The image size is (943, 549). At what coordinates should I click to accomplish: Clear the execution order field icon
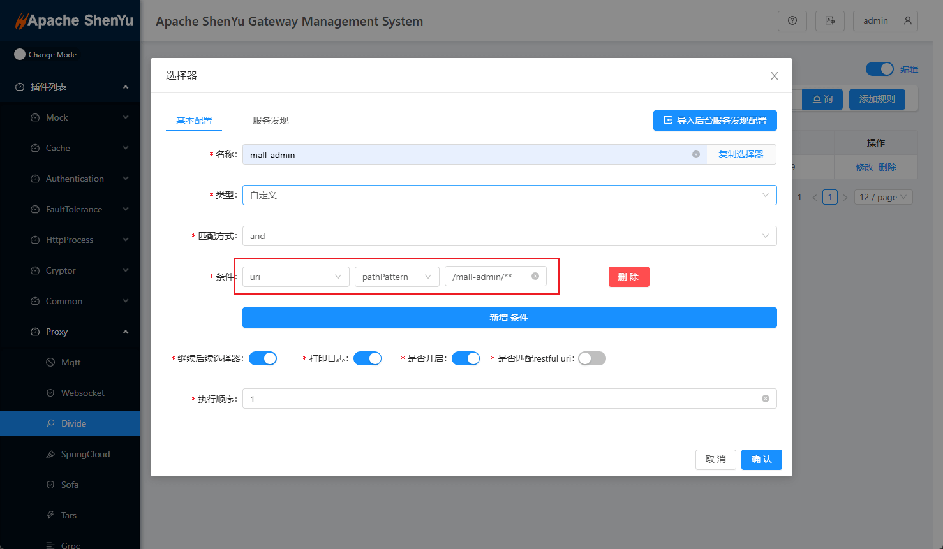[765, 399]
